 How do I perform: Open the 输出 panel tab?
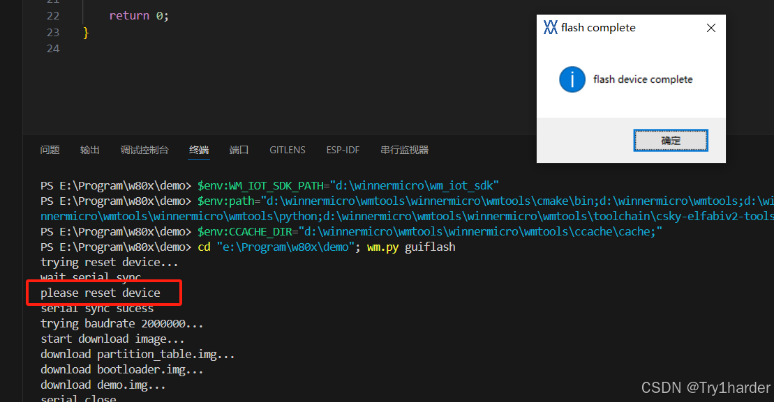tap(89, 149)
